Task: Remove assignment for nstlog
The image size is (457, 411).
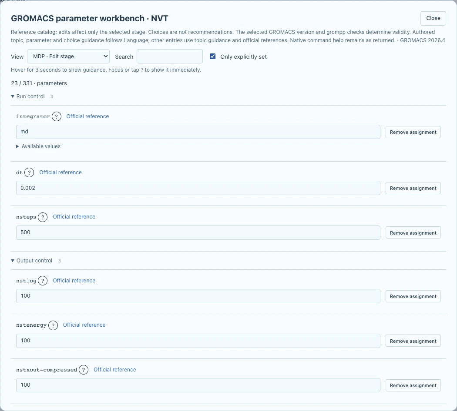Action: point(413,296)
